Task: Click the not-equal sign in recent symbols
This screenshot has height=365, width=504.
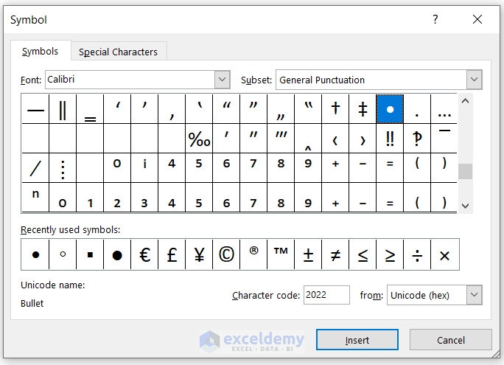Action: [x=335, y=254]
